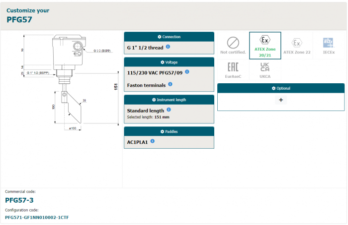Open the Connection settings header
Image resolution: width=348 pixels, height=225 pixels.
pyautogui.click(x=169, y=37)
